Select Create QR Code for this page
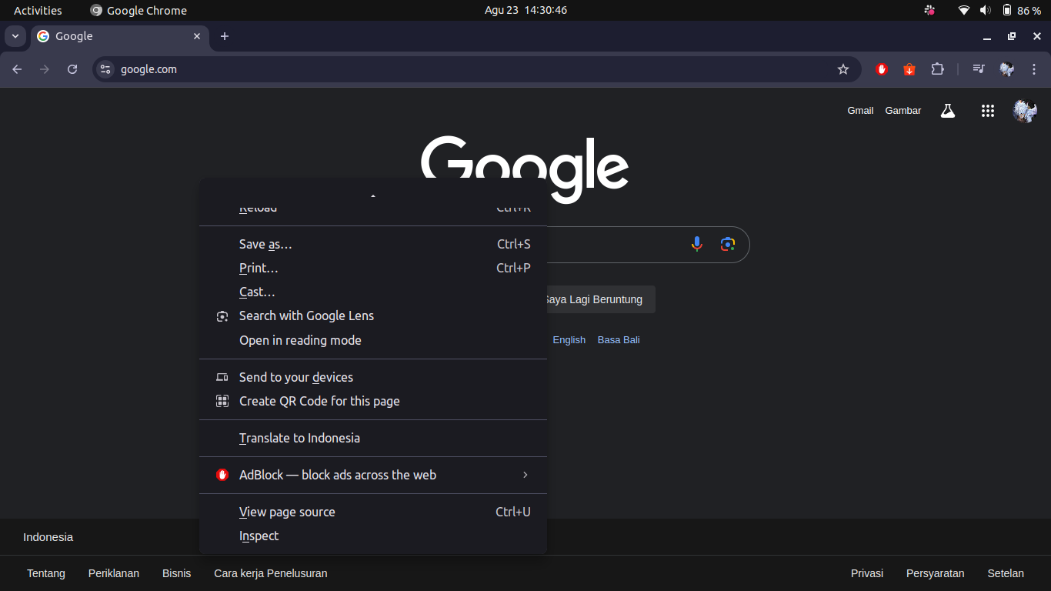Screen dimensions: 1051x591 pyautogui.click(x=373, y=401)
